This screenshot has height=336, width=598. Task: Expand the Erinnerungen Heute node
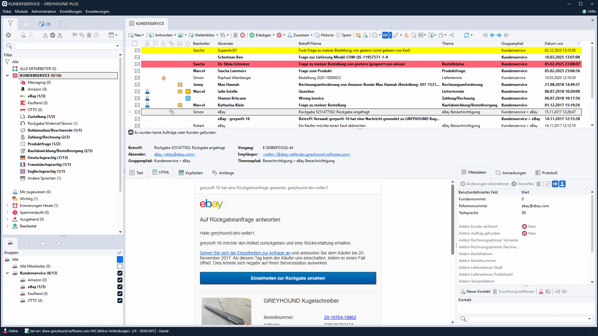pyautogui.click(x=7, y=206)
